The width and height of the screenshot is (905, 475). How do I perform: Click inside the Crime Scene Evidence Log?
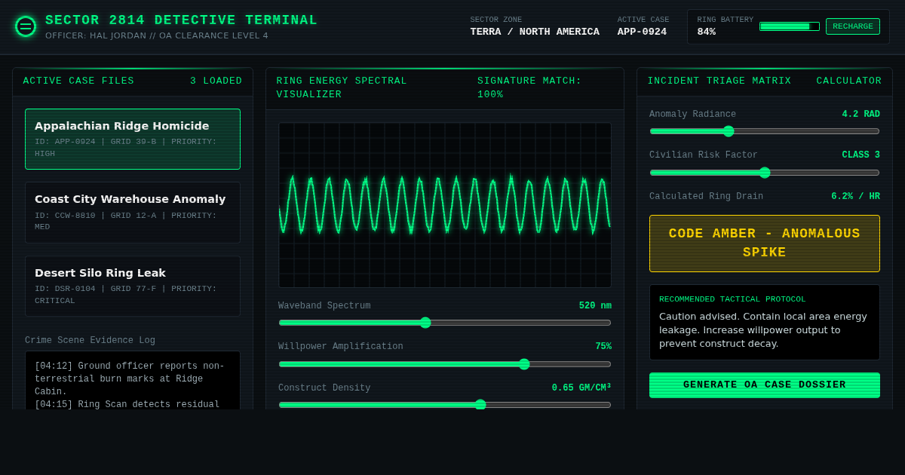(x=133, y=381)
